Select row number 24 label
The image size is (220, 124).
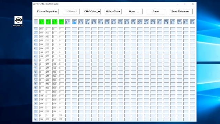pos(36,120)
